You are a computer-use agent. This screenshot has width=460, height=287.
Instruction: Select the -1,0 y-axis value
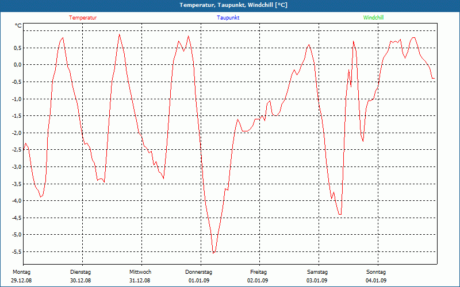pos(17,99)
